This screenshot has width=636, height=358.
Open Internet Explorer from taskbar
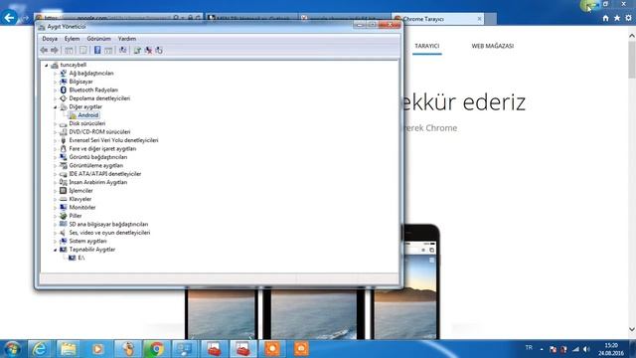click(x=40, y=349)
